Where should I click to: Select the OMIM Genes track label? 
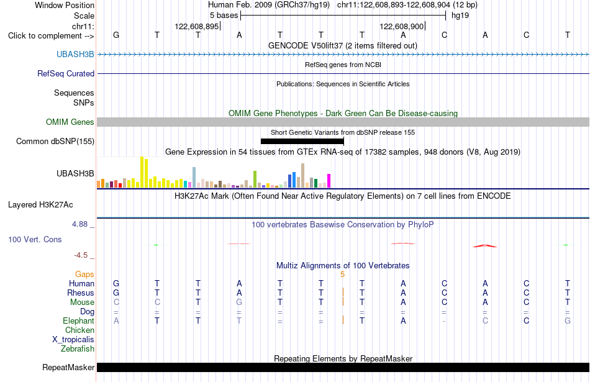(x=70, y=122)
